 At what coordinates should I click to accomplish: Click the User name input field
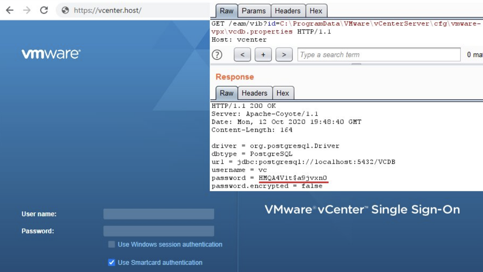click(159, 214)
